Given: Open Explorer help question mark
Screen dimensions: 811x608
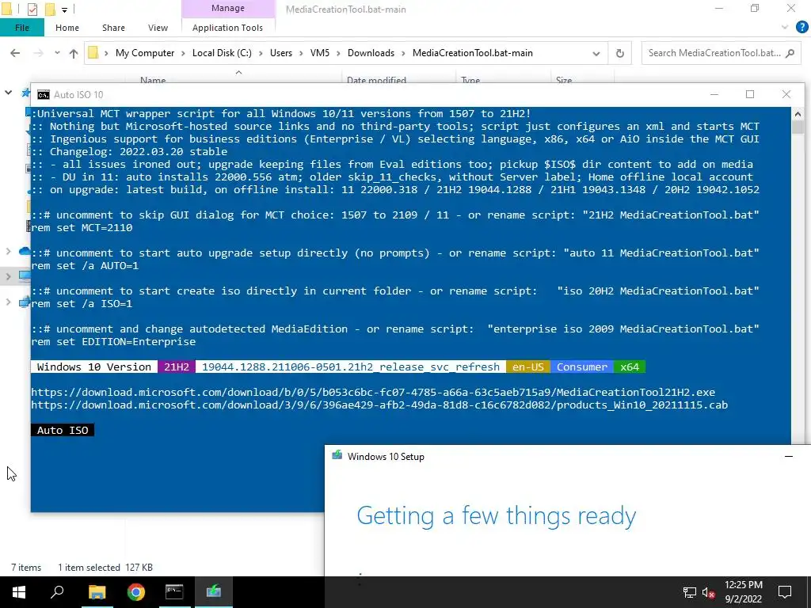Looking at the screenshot, I should [x=801, y=27].
